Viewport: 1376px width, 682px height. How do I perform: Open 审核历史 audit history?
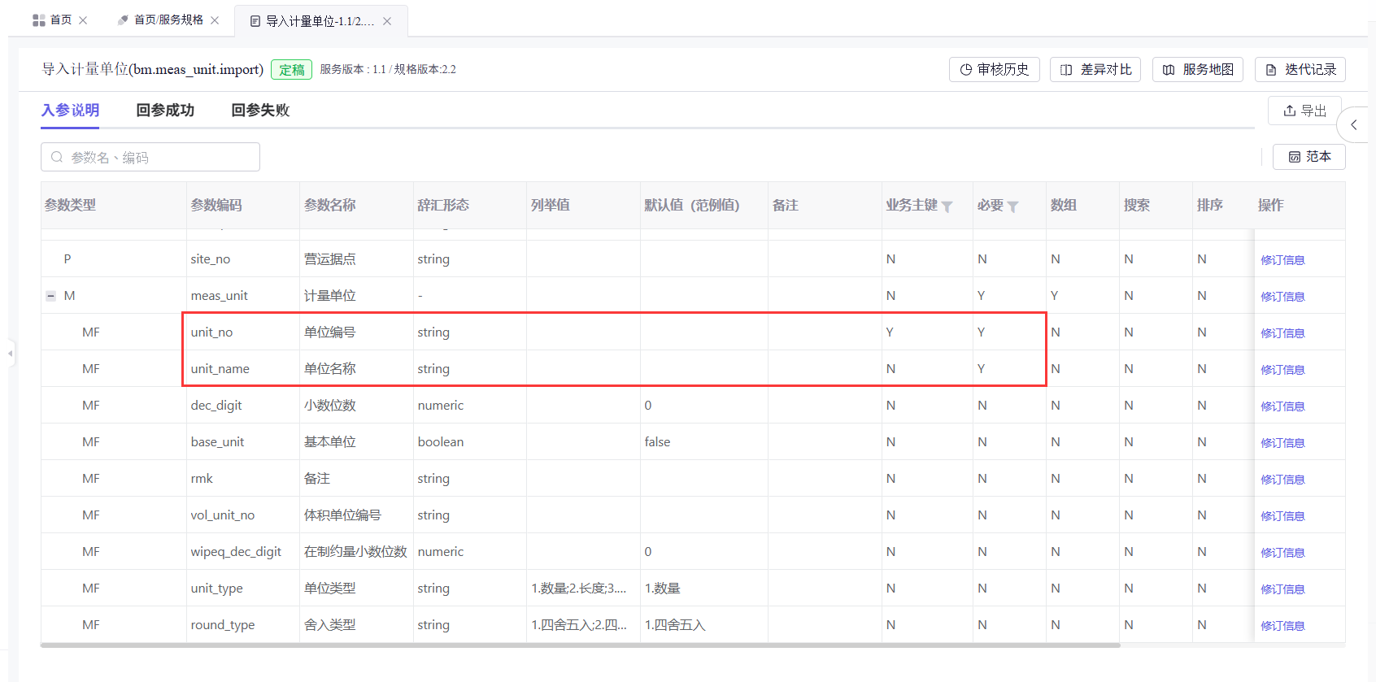(x=994, y=70)
